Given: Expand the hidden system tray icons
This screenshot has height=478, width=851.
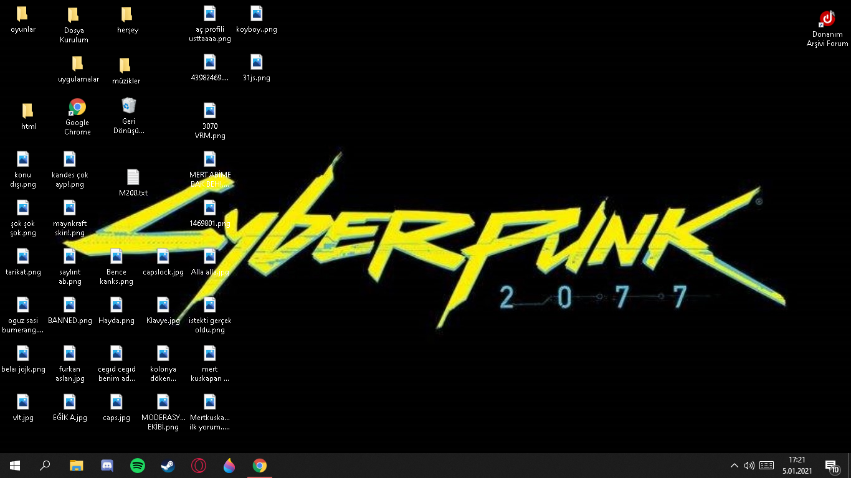Looking at the screenshot, I should (735, 466).
